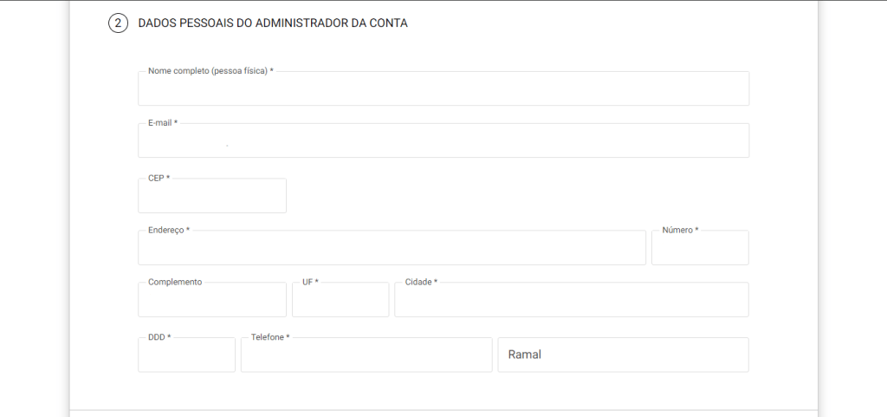The width and height of the screenshot is (887, 417).
Task: Select the Ramal extension field
Action: pos(623,355)
